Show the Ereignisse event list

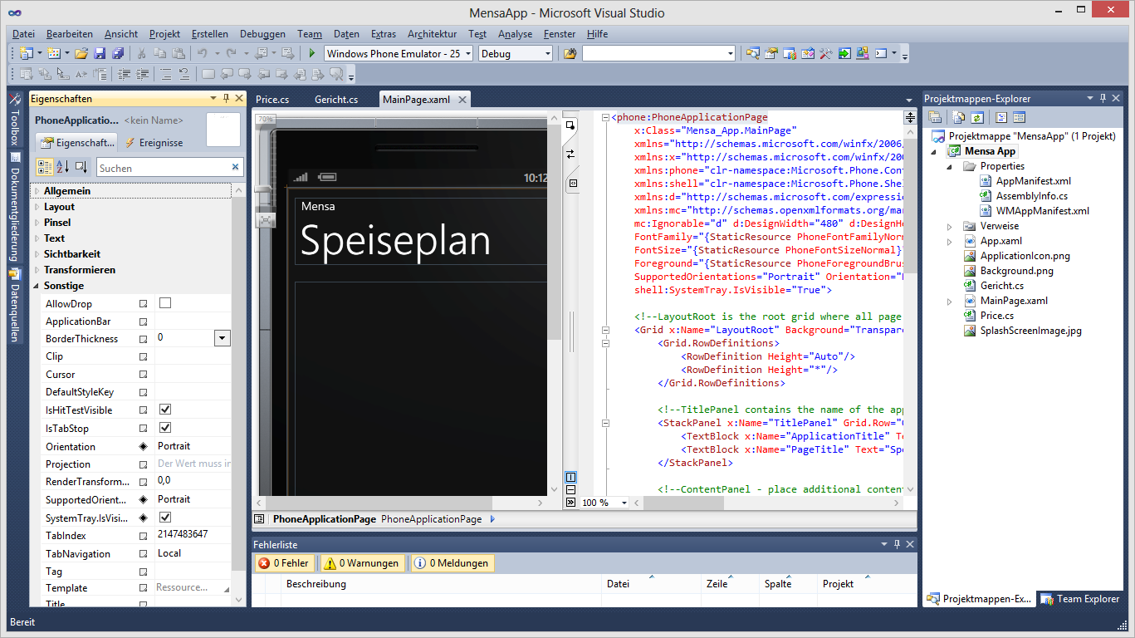pos(154,143)
